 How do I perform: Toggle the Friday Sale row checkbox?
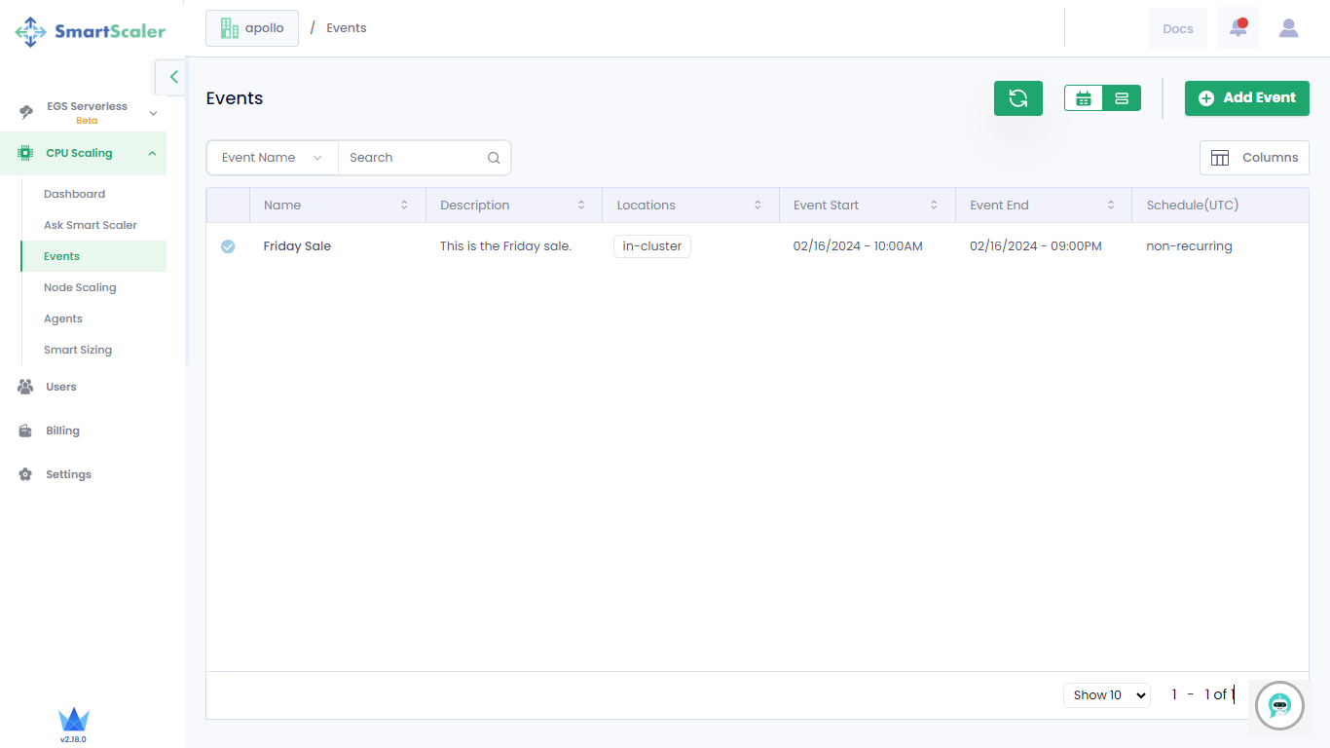[x=228, y=246]
